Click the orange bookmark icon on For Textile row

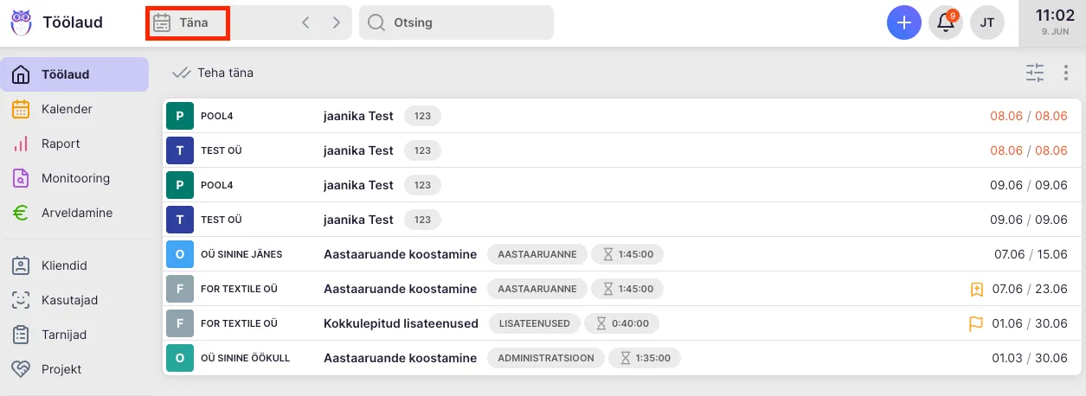coord(976,289)
